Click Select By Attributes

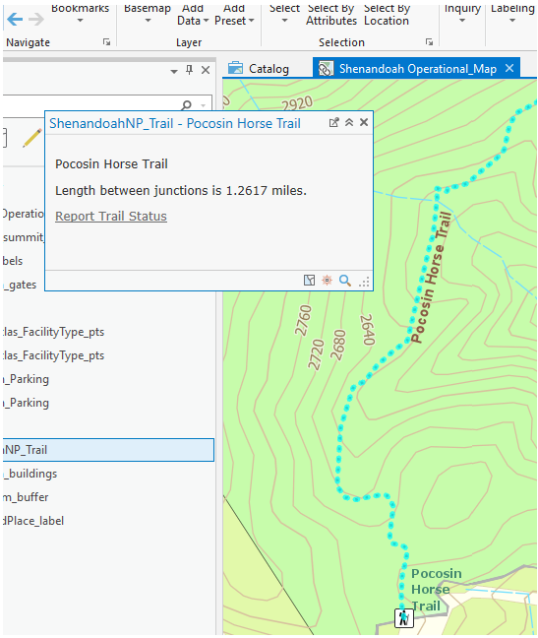click(x=331, y=15)
